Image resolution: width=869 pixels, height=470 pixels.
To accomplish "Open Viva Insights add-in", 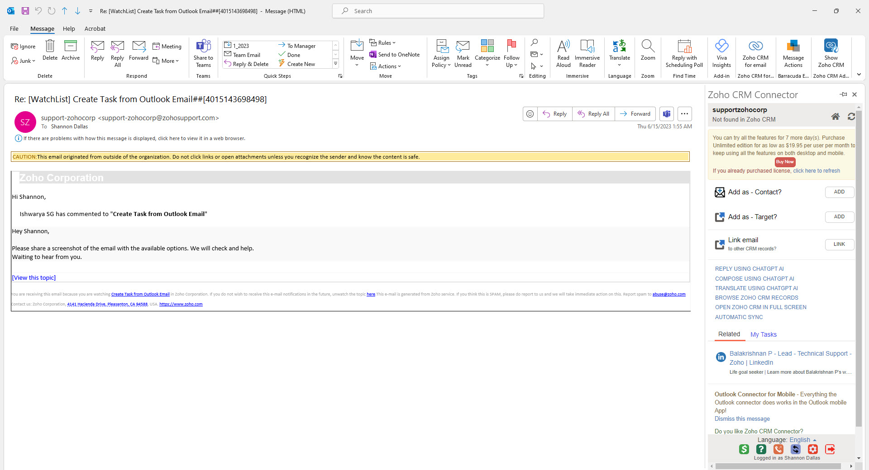I will (721, 54).
